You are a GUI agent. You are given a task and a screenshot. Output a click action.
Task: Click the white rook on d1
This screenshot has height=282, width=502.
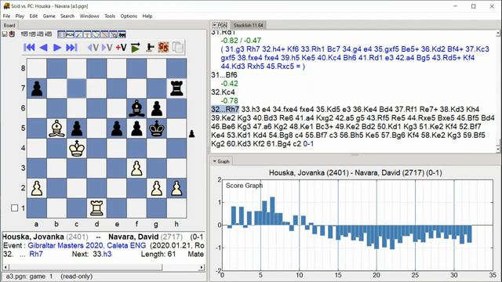point(96,208)
